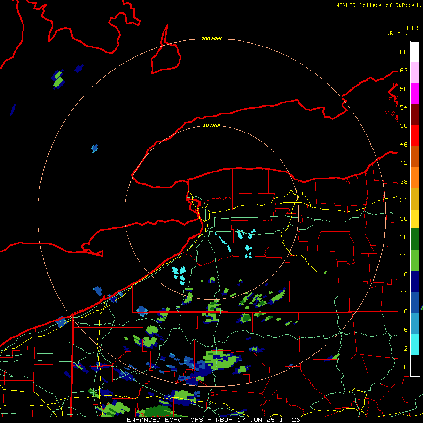423x423 pixels.
Task: Click the 30 scale value
Action: (x=404, y=219)
